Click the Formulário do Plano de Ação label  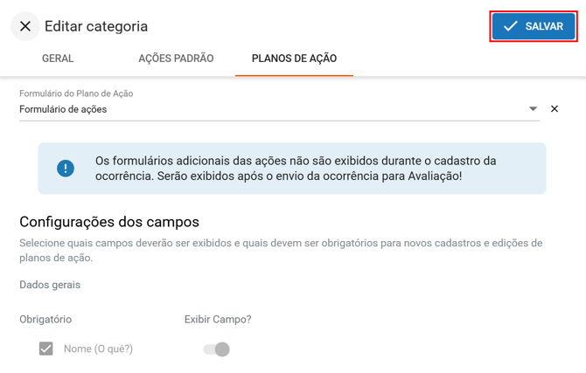76,93
